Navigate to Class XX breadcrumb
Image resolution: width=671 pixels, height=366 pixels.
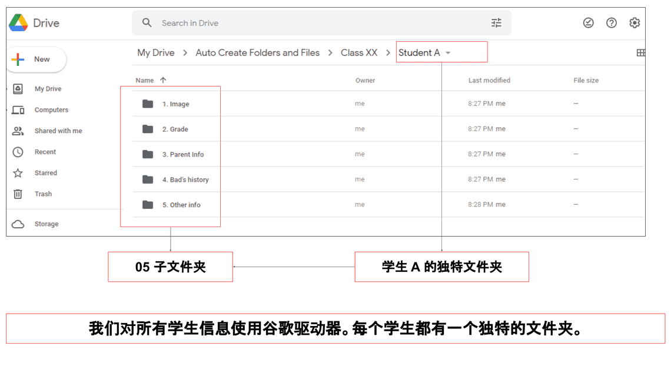[359, 53]
